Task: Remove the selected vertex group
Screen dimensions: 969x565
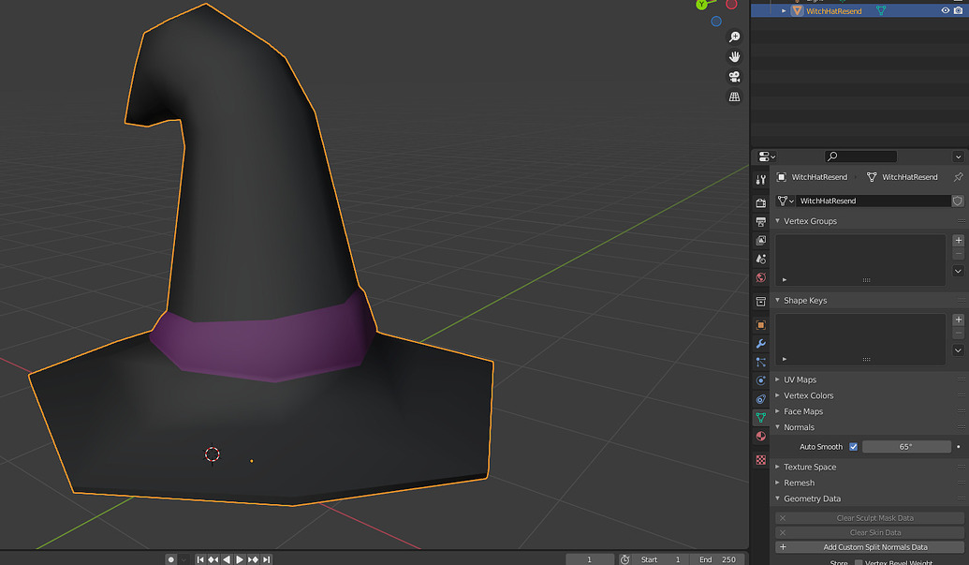Action: click(x=958, y=254)
